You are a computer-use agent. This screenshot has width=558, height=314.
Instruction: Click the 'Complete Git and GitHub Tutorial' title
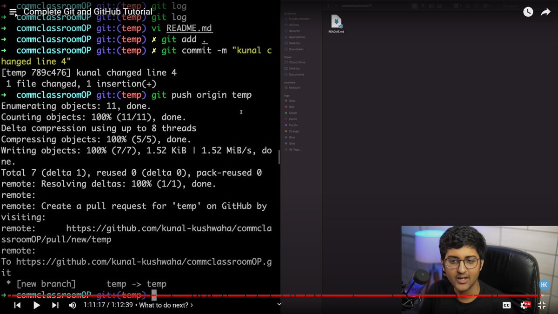pyautogui.click(x=88, y=12)
